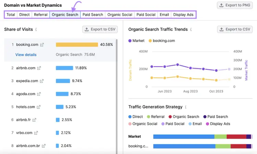Click Market bar green Referral segment

pos(221,137)
